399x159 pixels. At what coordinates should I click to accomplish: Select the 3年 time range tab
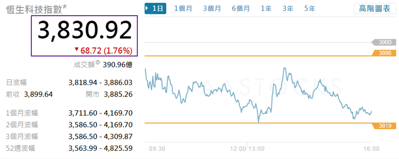pos(288,8)
